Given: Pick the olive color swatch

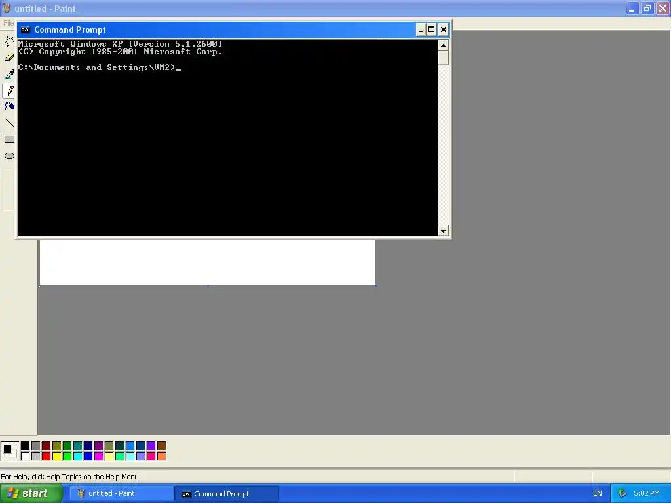Looking at the screenshot, I should click(56, 445).
